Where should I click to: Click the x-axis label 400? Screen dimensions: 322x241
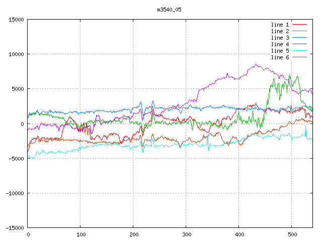click(239, 234)
